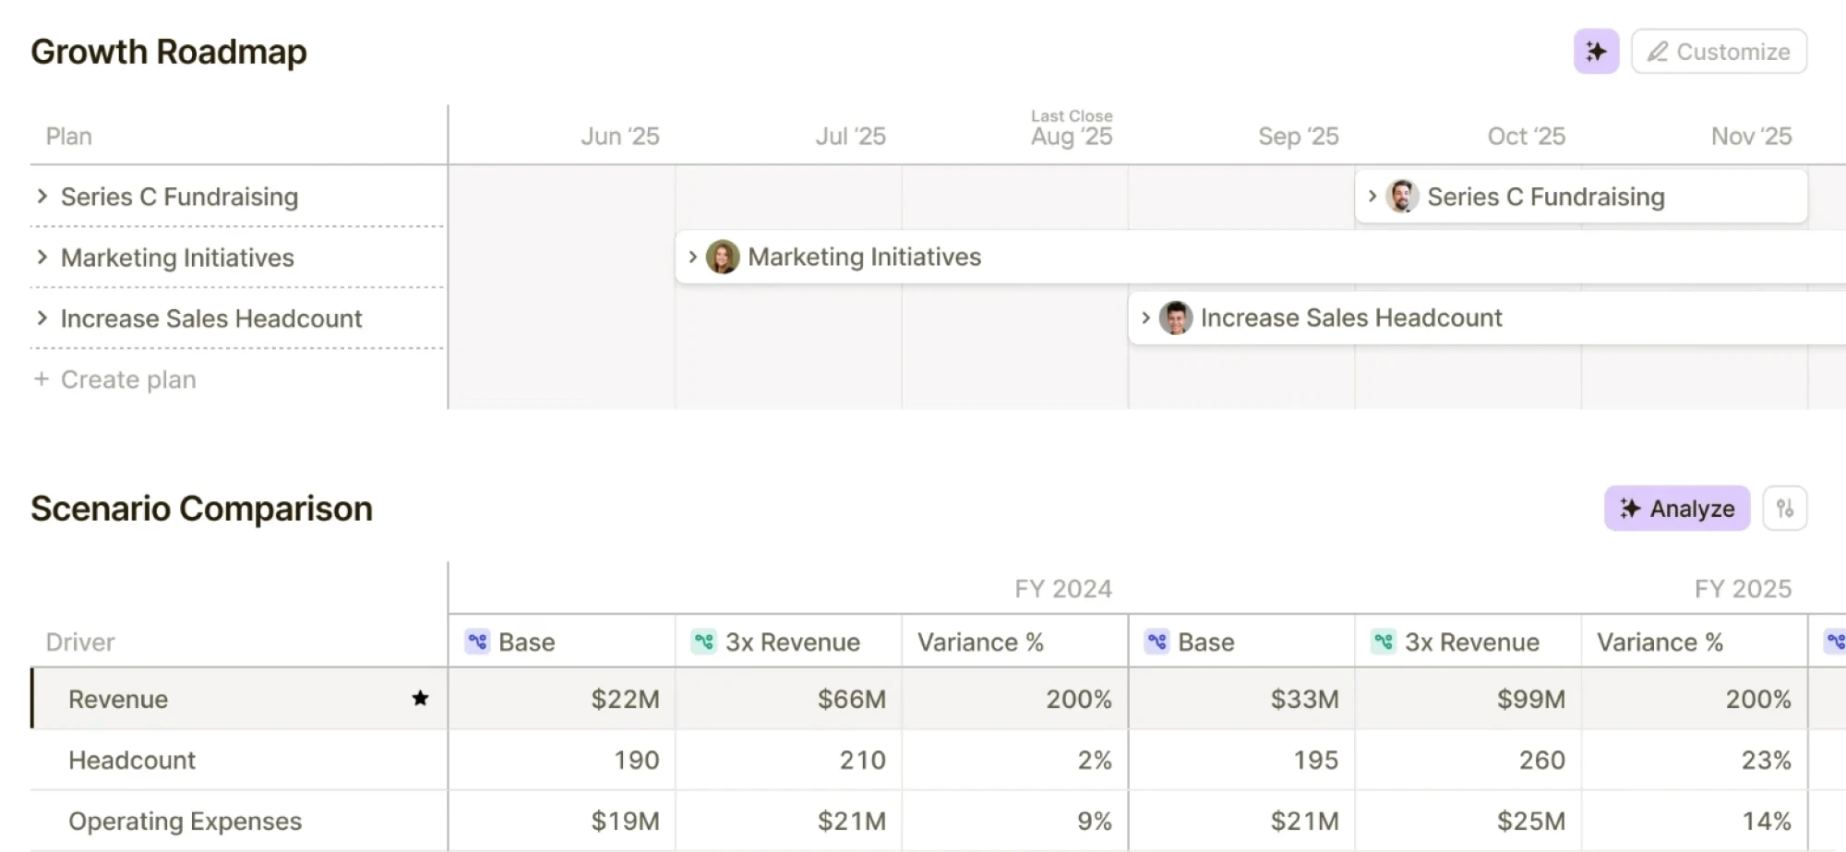The image size is (1846, 852).
Task: Expand Series C Fundraising in plan list
Action: coord(42,196)
